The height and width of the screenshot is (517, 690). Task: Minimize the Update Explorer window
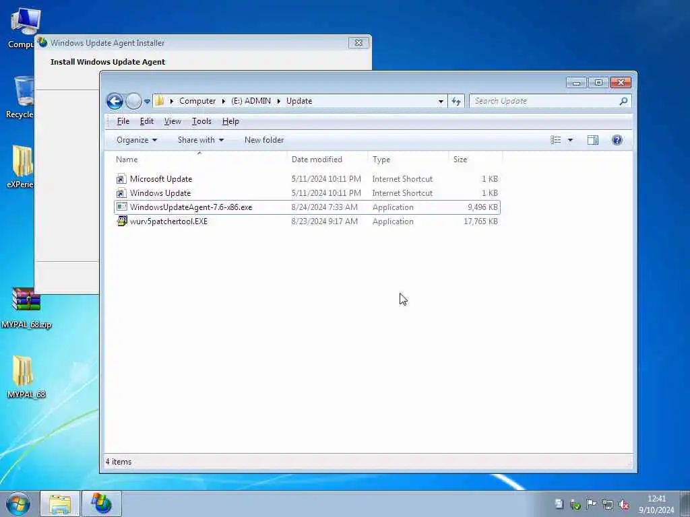click(577, 83)
